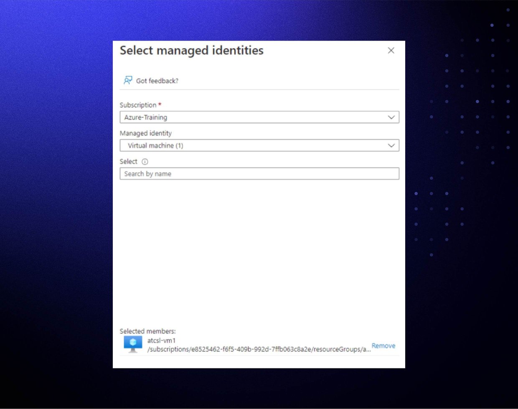Click inside the Search by name field

click(259, 173)
